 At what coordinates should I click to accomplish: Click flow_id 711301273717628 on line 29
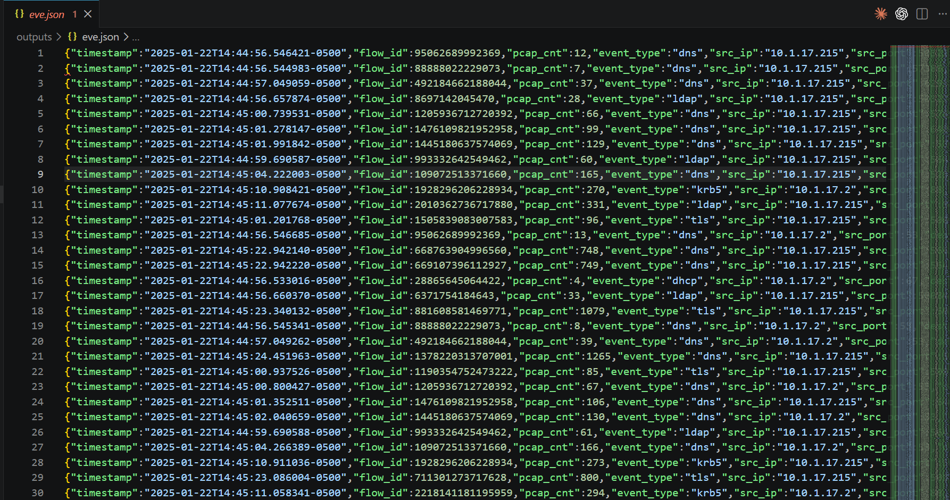point(461,478)
